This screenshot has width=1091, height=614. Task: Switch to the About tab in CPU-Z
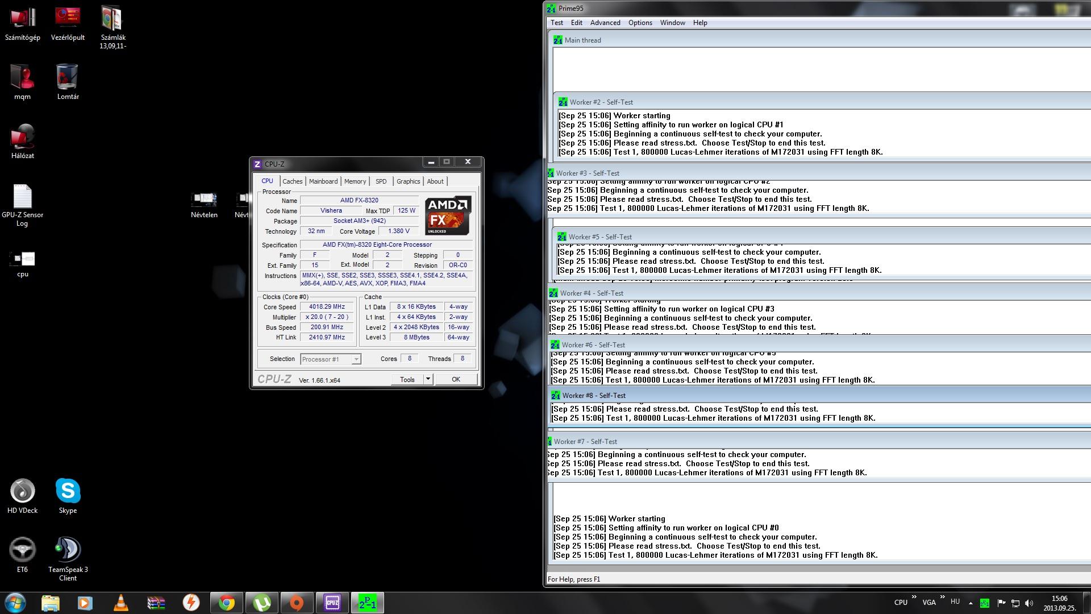tap(435, 181)
